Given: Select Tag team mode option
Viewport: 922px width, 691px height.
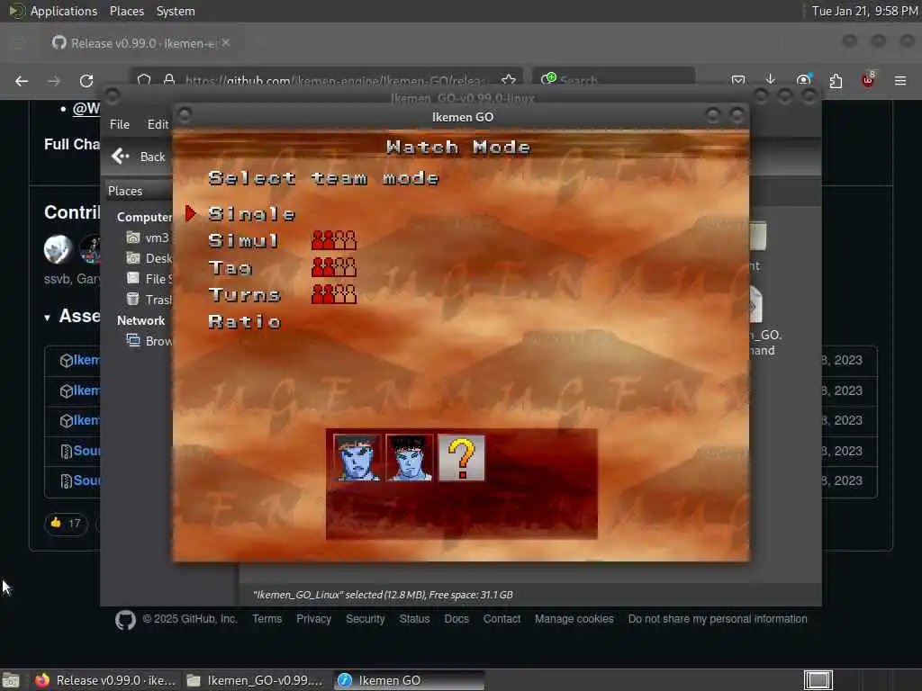Looking at the screenshot, I should point(230,268).
